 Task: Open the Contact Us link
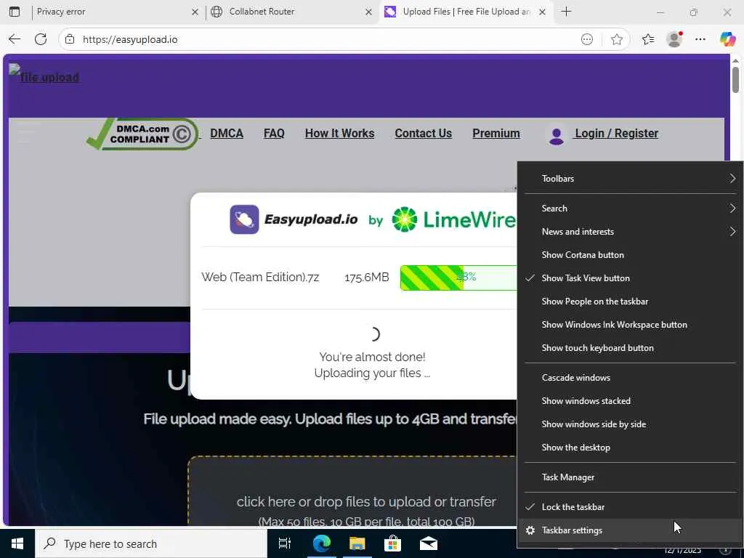tap(424, 134)
